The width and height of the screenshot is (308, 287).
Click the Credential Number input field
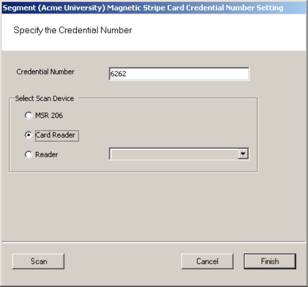click(x=179, y=74)
